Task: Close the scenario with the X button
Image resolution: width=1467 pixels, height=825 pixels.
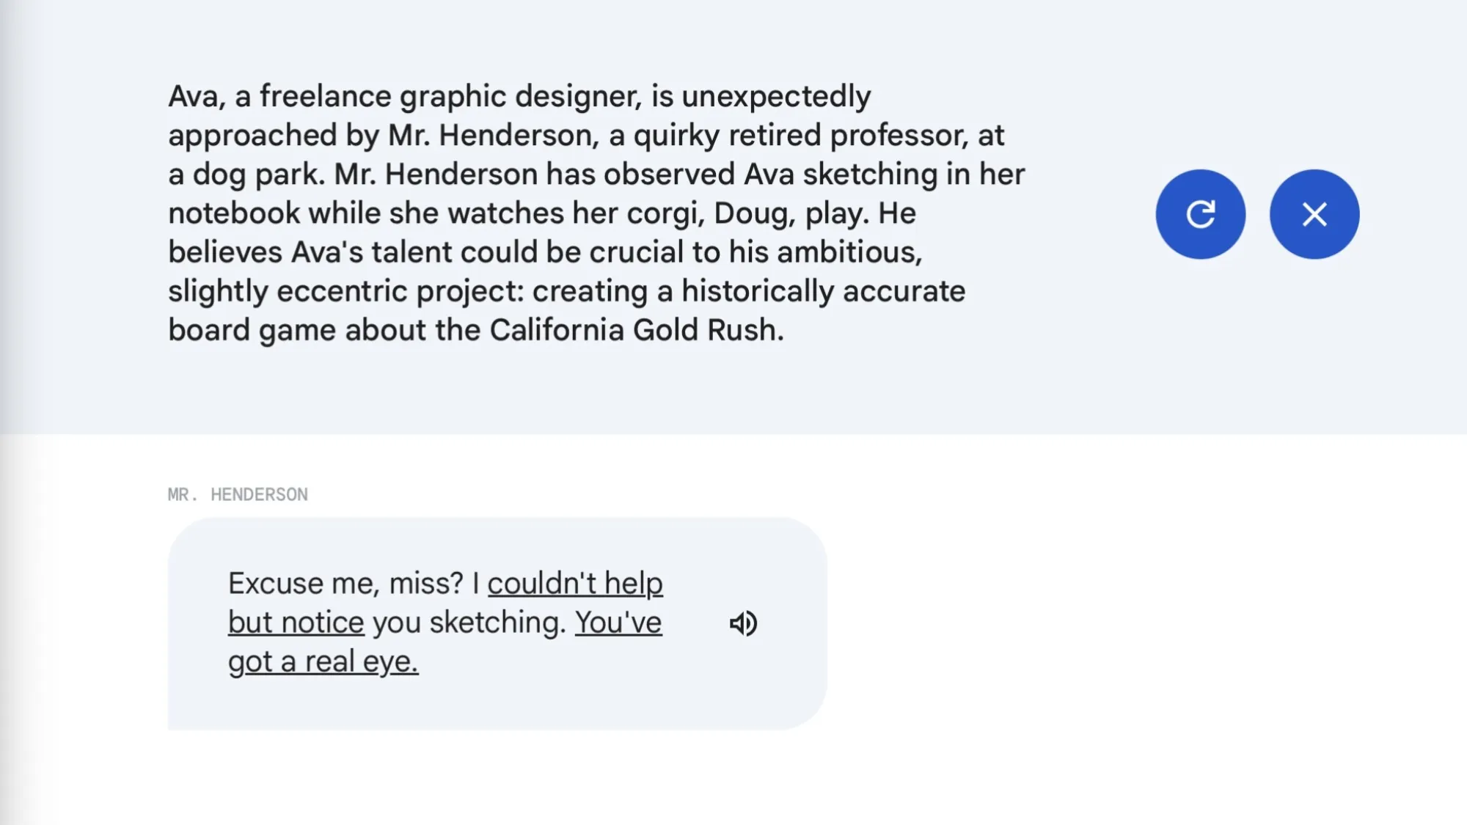Action: click(1314, 214)
